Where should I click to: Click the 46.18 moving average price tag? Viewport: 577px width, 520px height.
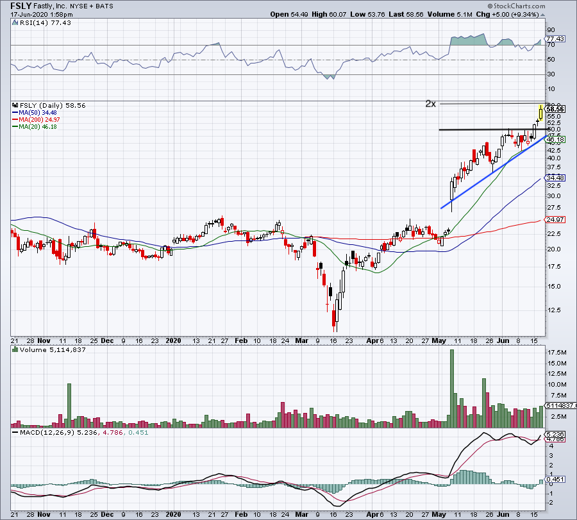click(x=555, y=140)
